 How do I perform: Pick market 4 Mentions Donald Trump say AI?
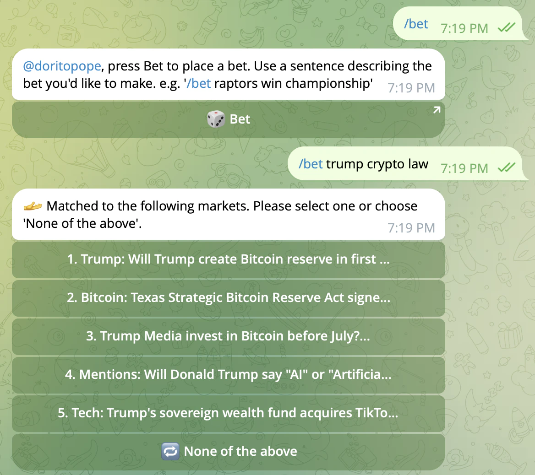pos(228,374)
